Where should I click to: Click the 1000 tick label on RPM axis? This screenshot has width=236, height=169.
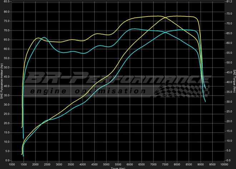coord(12,164)
